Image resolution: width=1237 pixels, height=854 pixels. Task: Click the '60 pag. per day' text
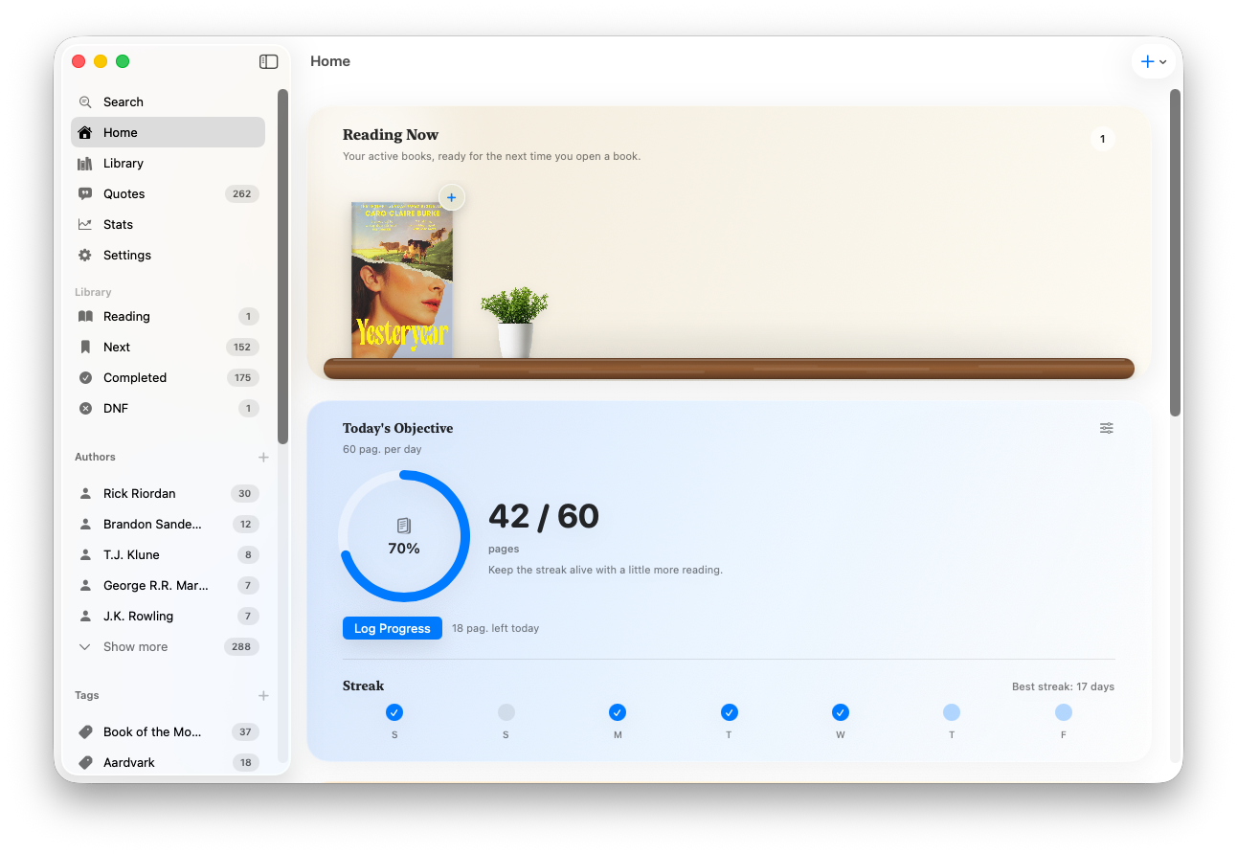(x=382, y=449)
